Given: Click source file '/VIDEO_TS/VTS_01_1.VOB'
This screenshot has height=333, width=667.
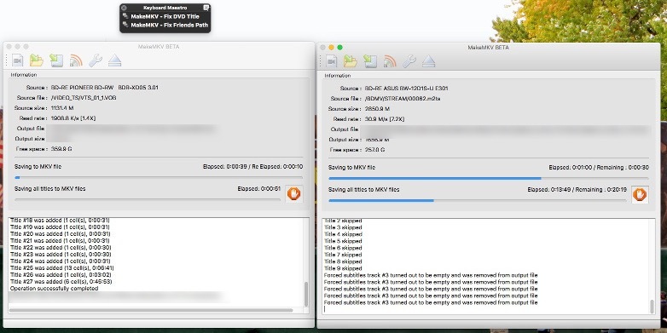Looking at the screenshot, I should click(84, 98).
